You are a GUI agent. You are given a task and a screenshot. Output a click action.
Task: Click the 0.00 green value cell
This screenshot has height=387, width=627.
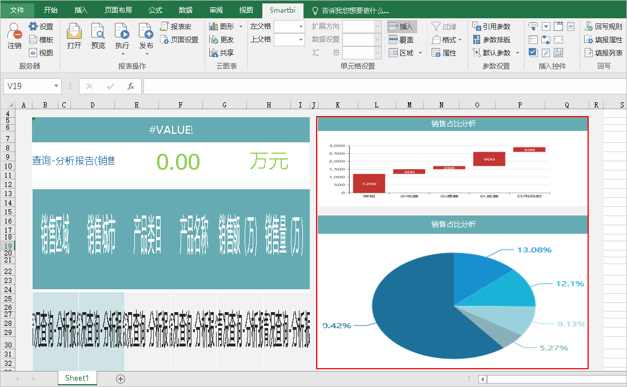point(178,162)
